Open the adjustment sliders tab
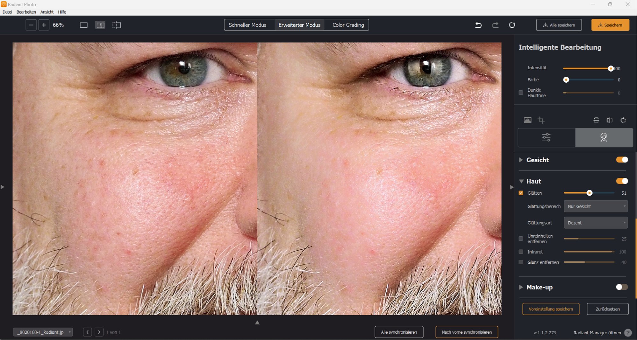Viewport: 637px width, 340px height. [x=546, y=137]
